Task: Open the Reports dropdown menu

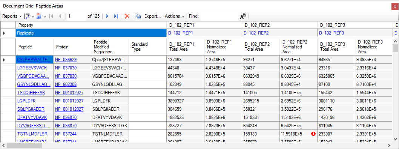Action: pos(12,16)
